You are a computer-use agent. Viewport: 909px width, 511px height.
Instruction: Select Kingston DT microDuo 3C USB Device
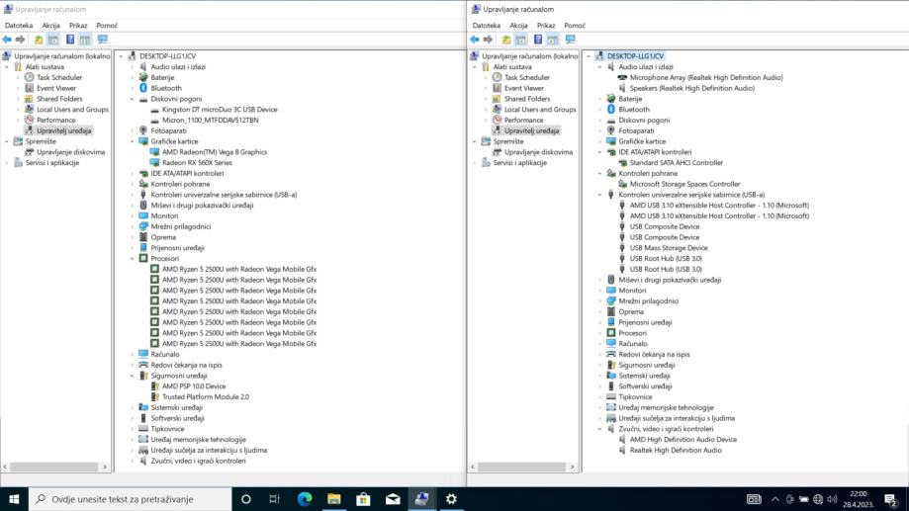(220, 110)
